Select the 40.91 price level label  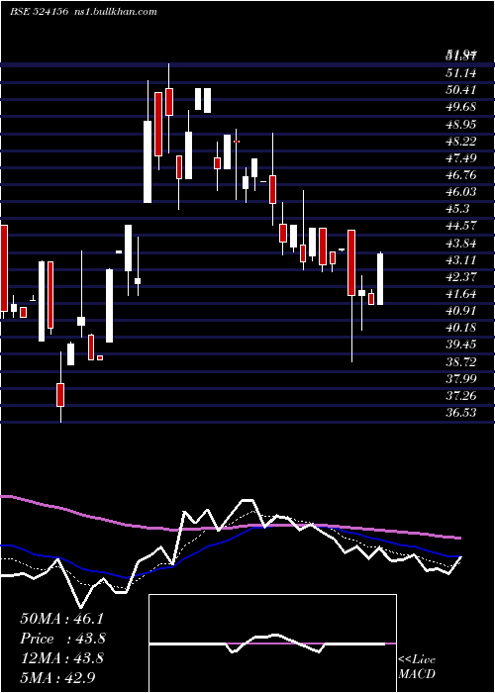(x=460, y=311)
